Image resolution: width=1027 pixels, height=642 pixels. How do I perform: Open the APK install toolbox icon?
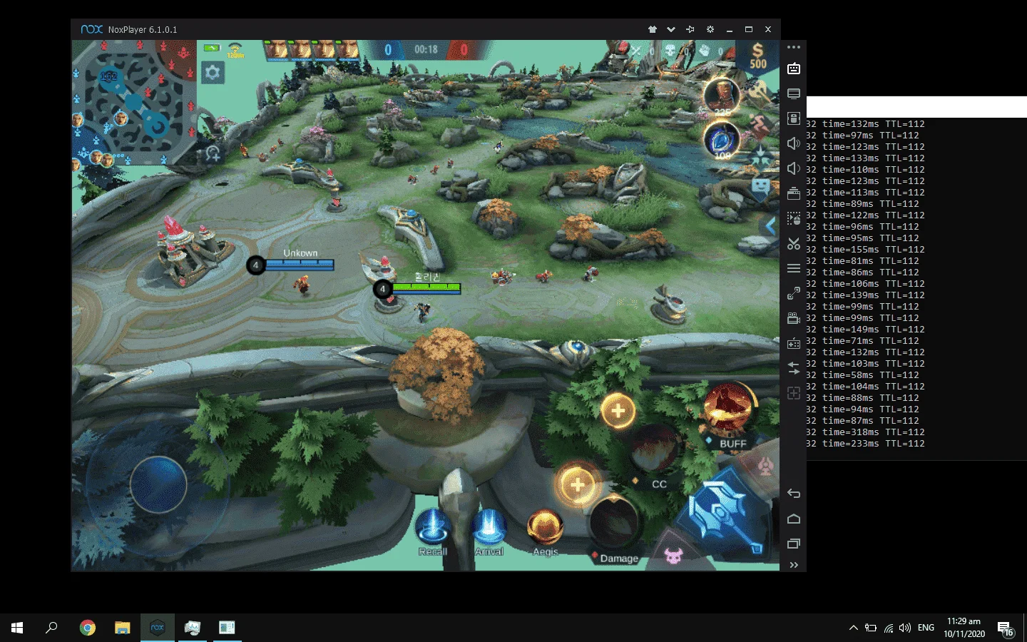pos(794,193)
